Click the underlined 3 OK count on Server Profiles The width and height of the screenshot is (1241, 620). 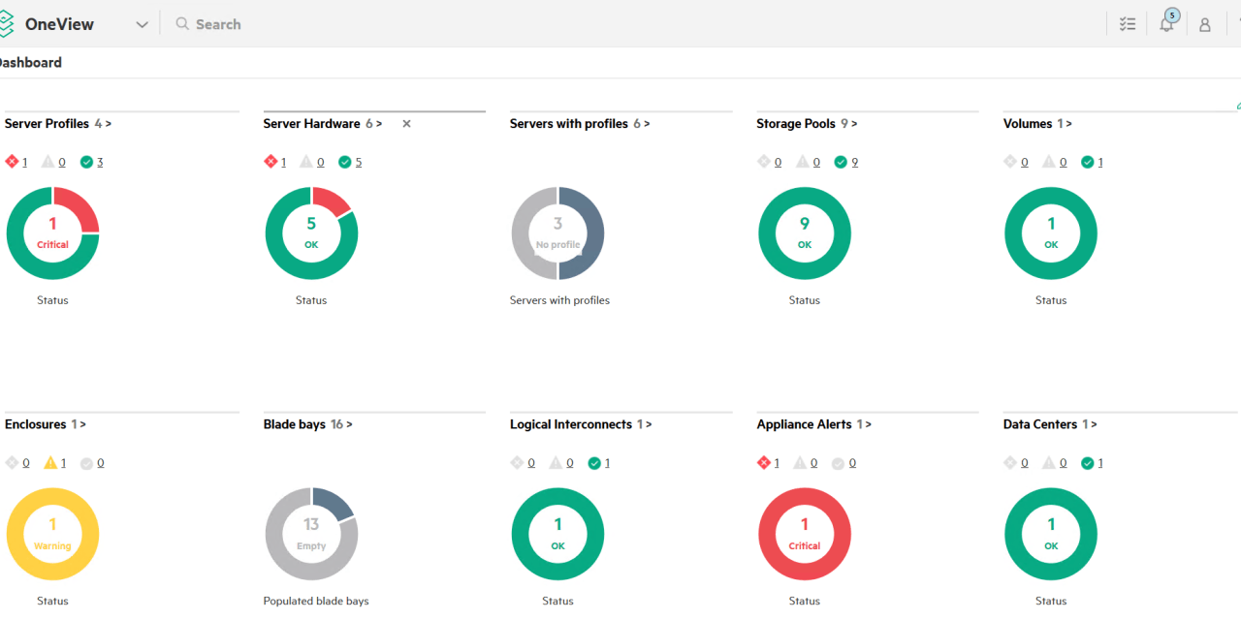point(100,161)
